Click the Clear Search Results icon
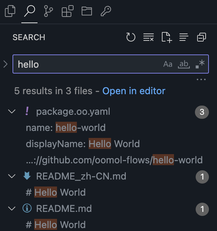217x231 pixels. pos(149,37)
